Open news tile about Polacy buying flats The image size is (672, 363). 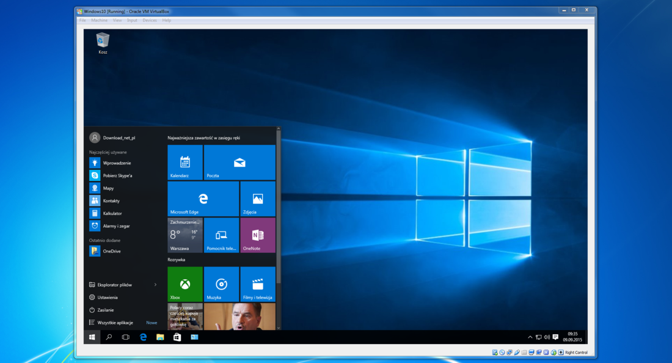(x=185, y=317)
